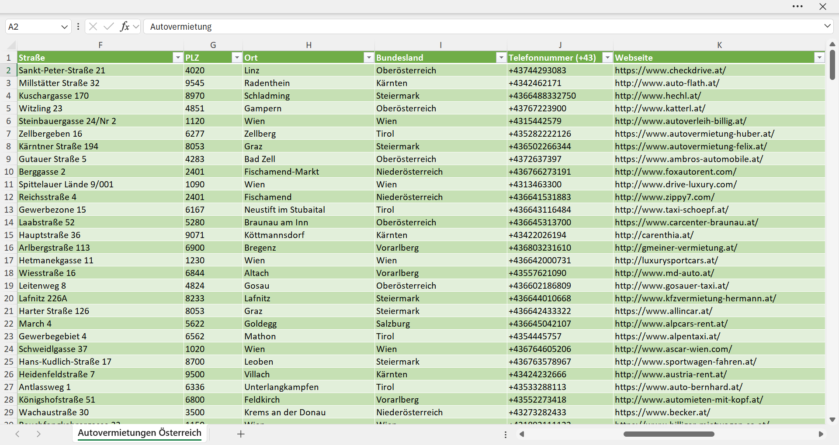Click the vertical scrollbar down arrow

tap(832, 420)
